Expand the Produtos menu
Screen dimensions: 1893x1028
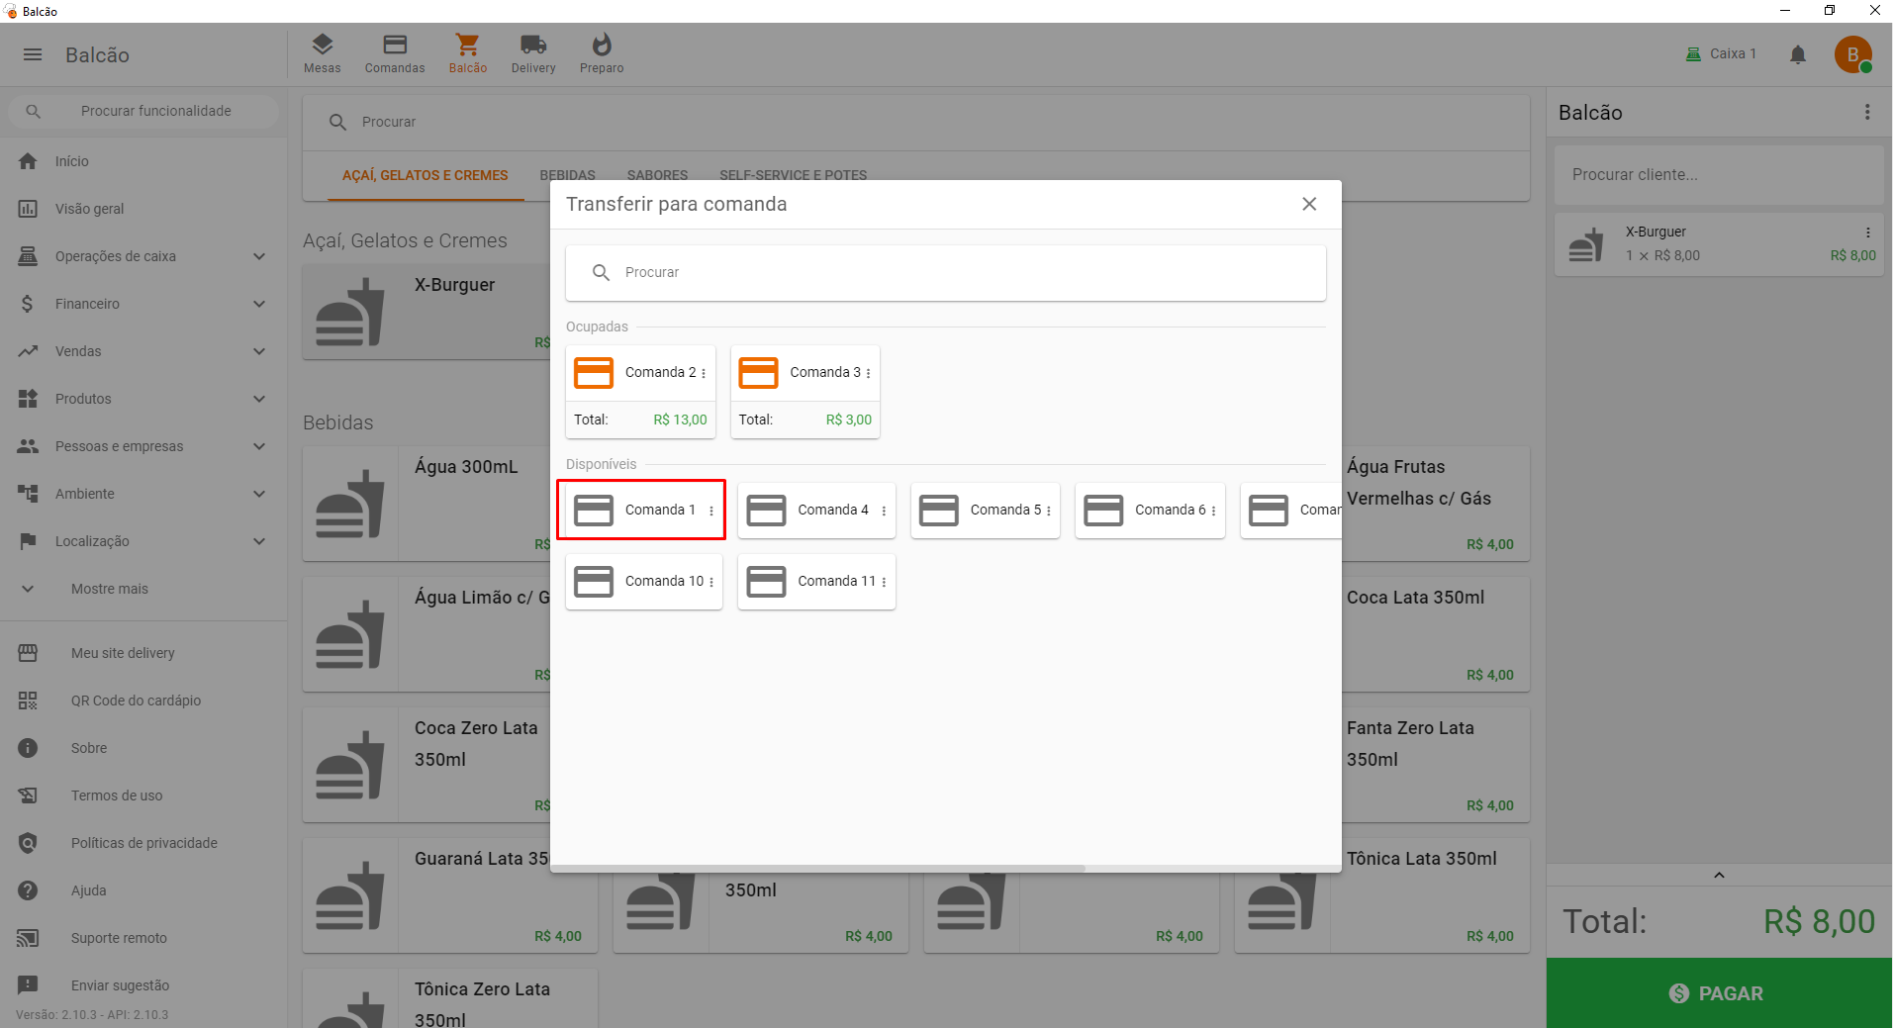(143, 399)
